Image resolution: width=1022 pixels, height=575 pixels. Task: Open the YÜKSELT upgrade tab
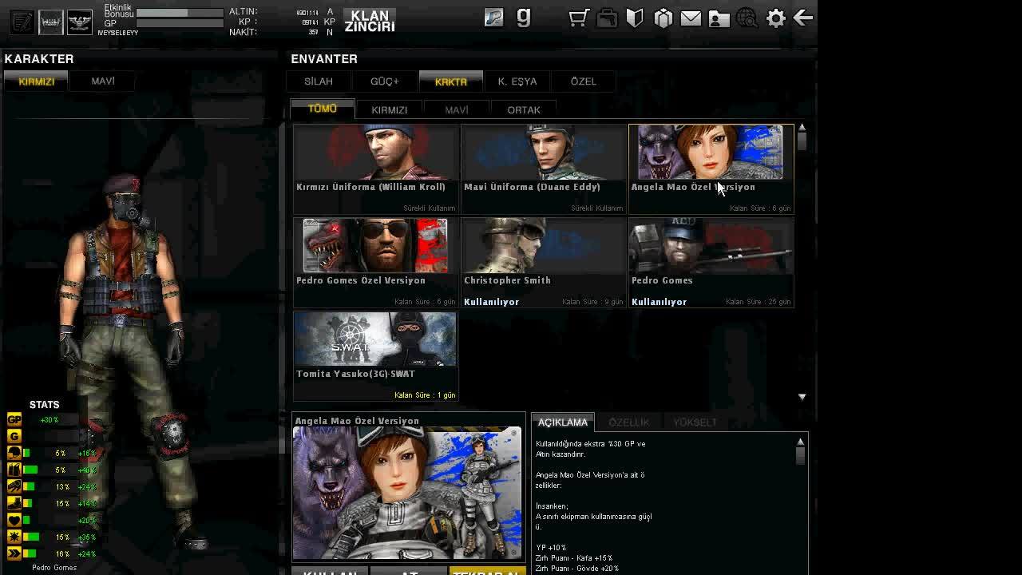click(695, 422)
